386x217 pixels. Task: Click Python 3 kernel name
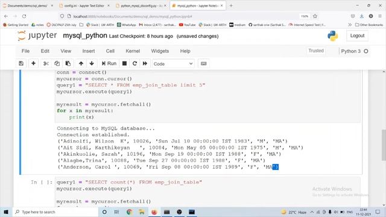tap(350, 51)
